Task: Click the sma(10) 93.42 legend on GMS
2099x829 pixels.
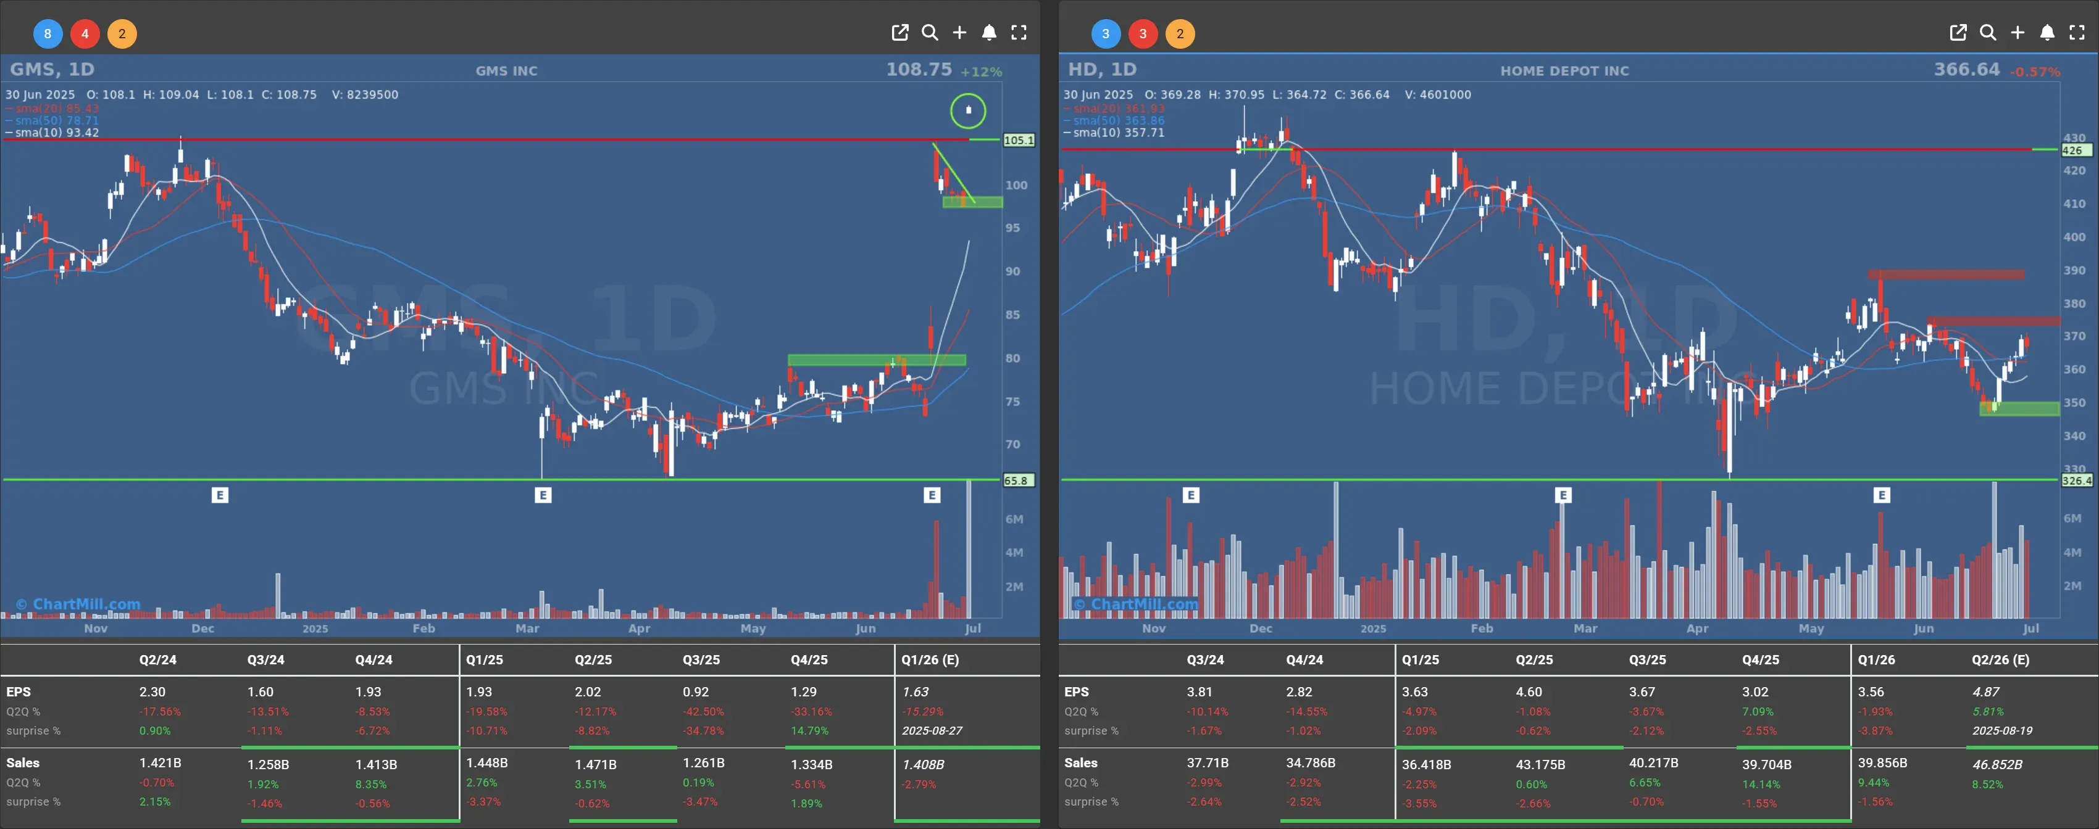Action: pyautogui.click(x=53, y=132)
